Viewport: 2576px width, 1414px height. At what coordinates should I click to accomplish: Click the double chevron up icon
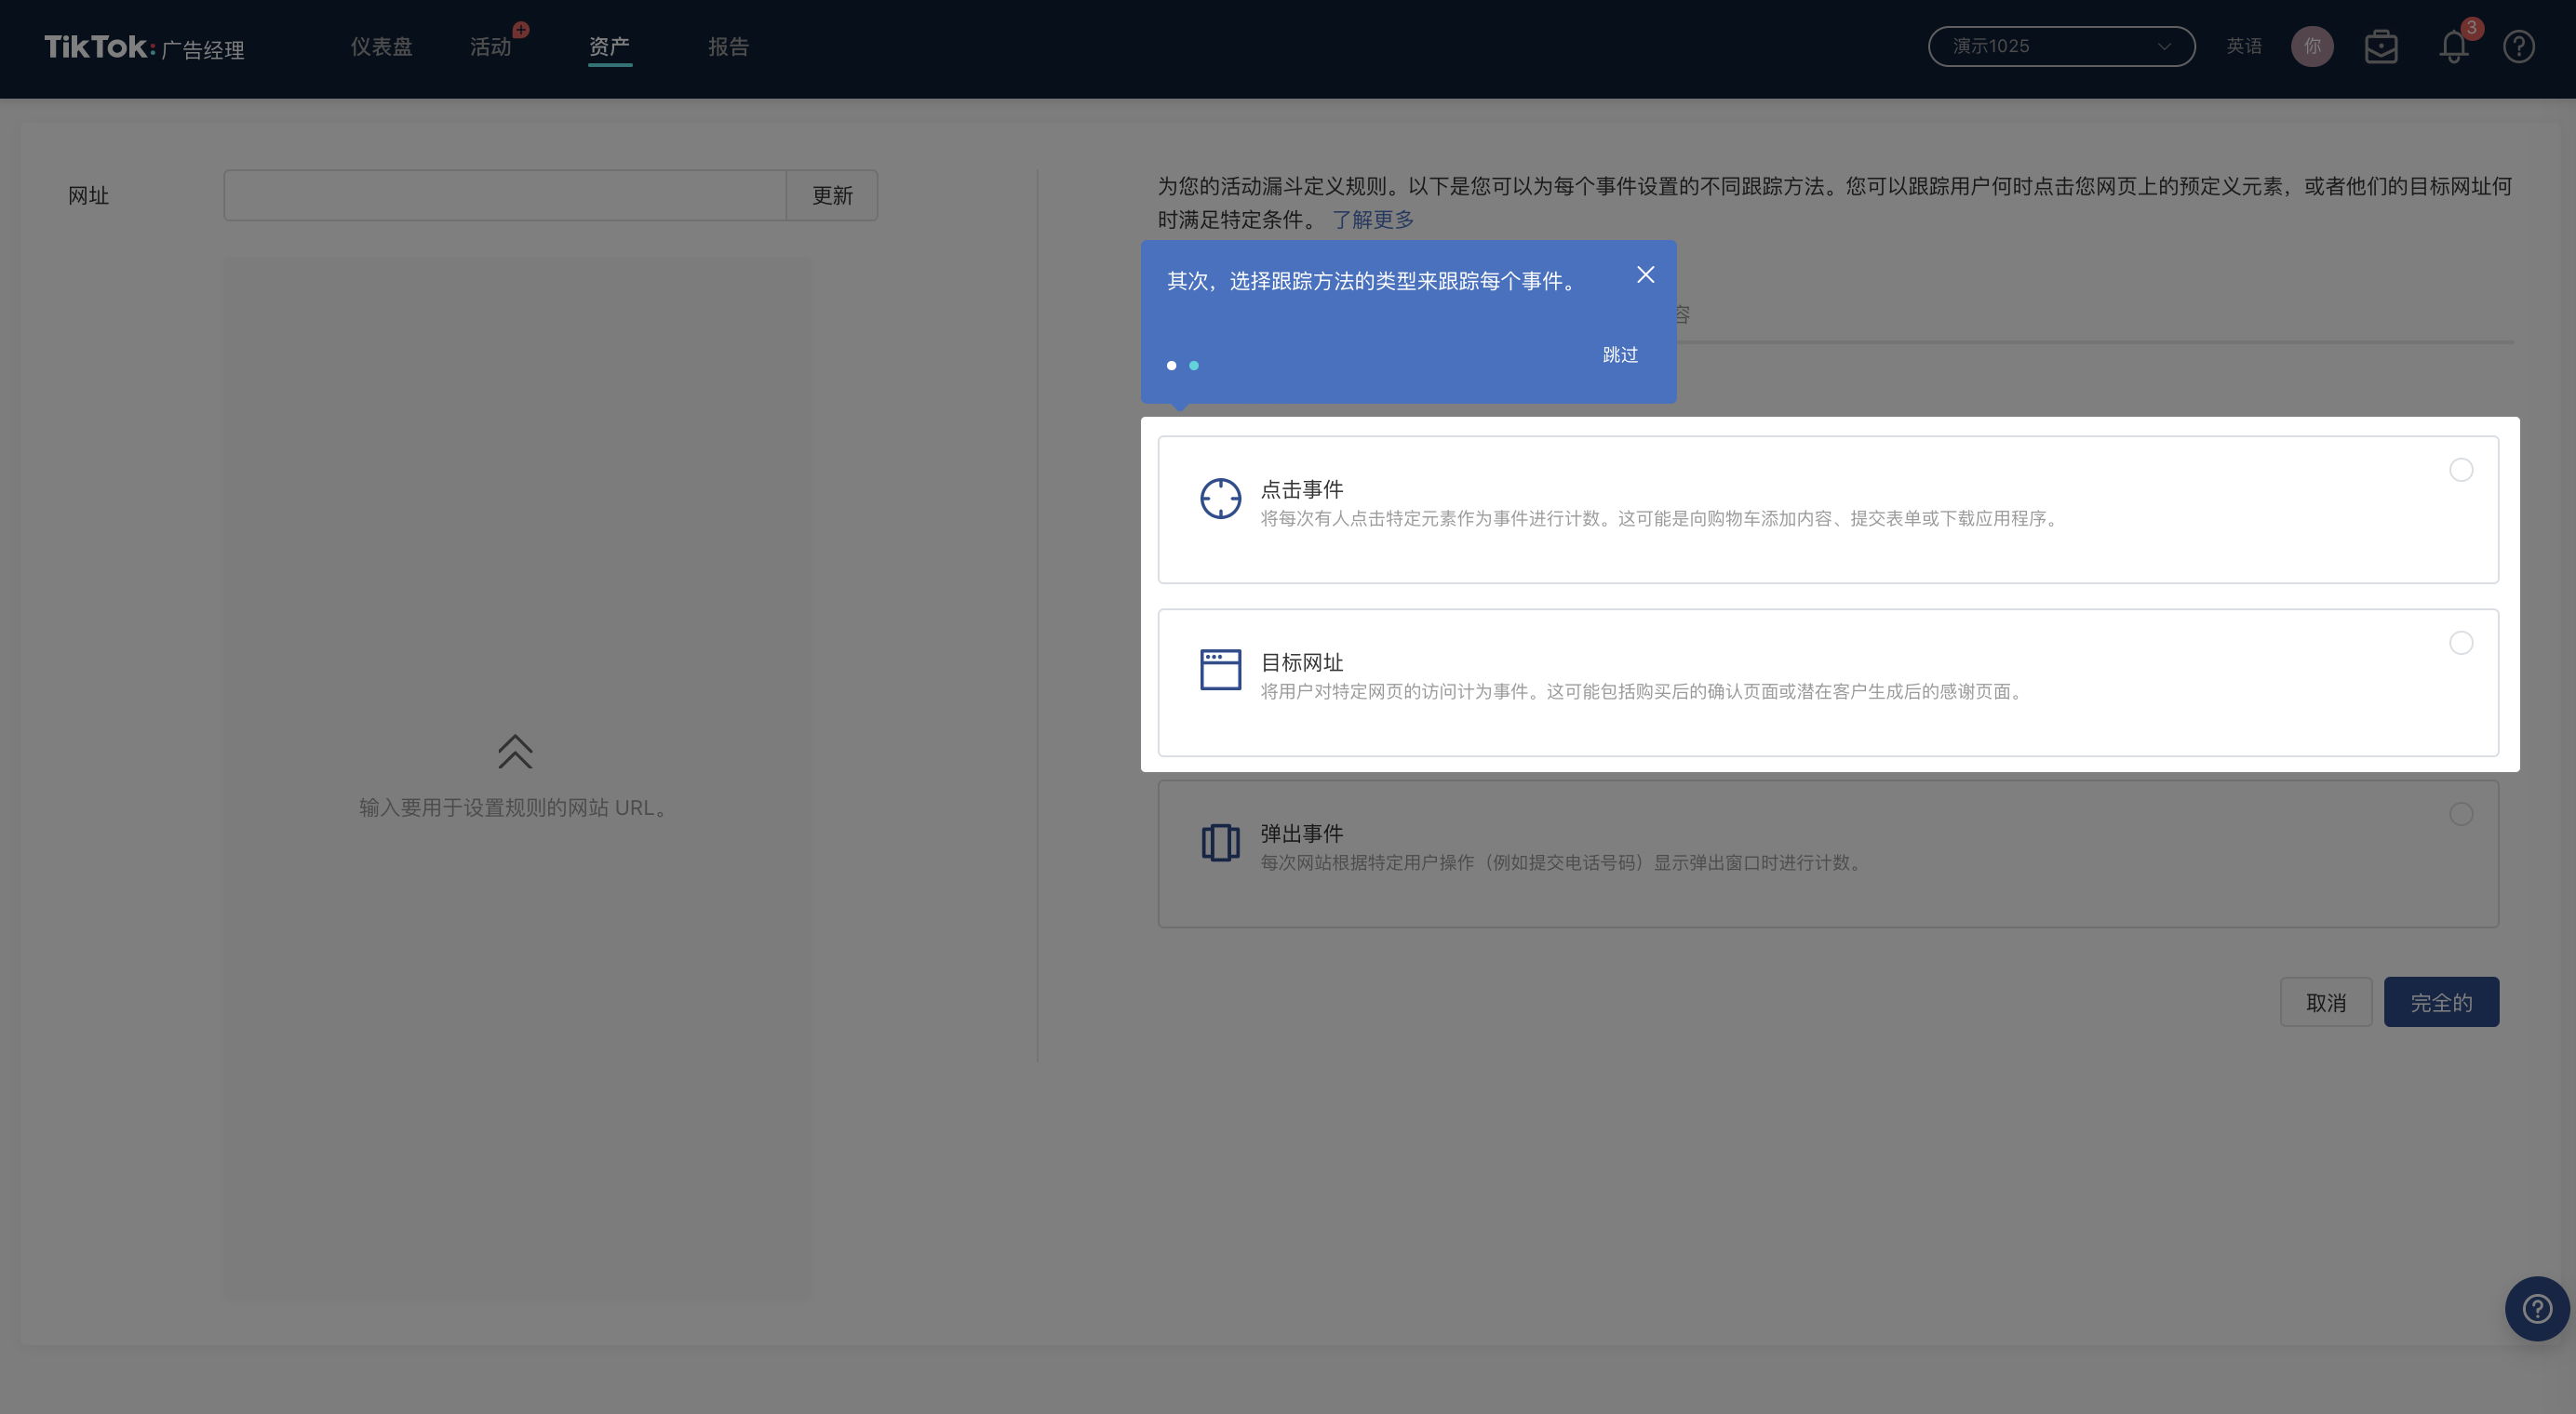click(515, 752)
